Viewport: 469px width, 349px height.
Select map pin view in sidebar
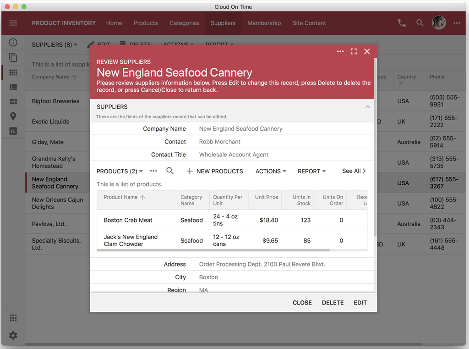(x=13, y=116)
